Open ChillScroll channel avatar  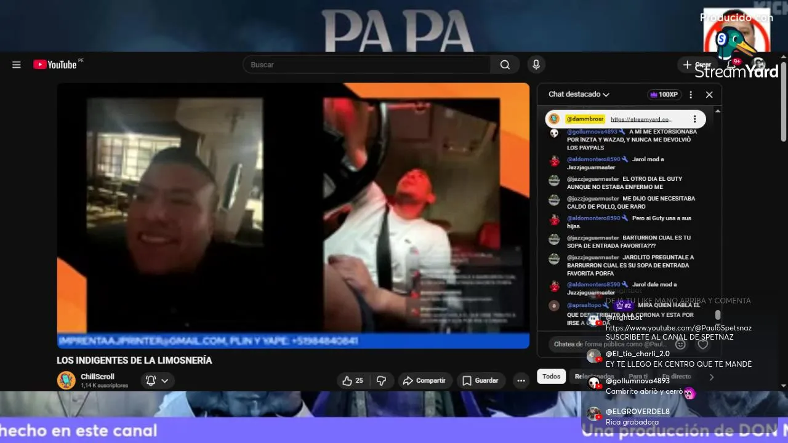pos(66,380)
